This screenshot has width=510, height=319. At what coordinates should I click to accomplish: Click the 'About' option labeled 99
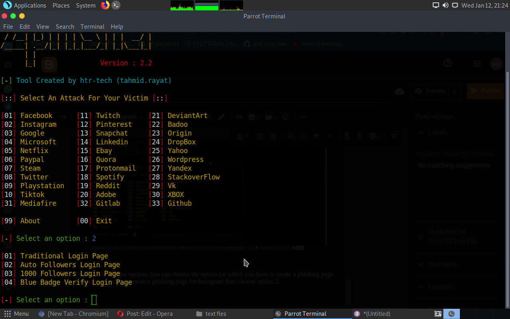click(x=30, y=221)
